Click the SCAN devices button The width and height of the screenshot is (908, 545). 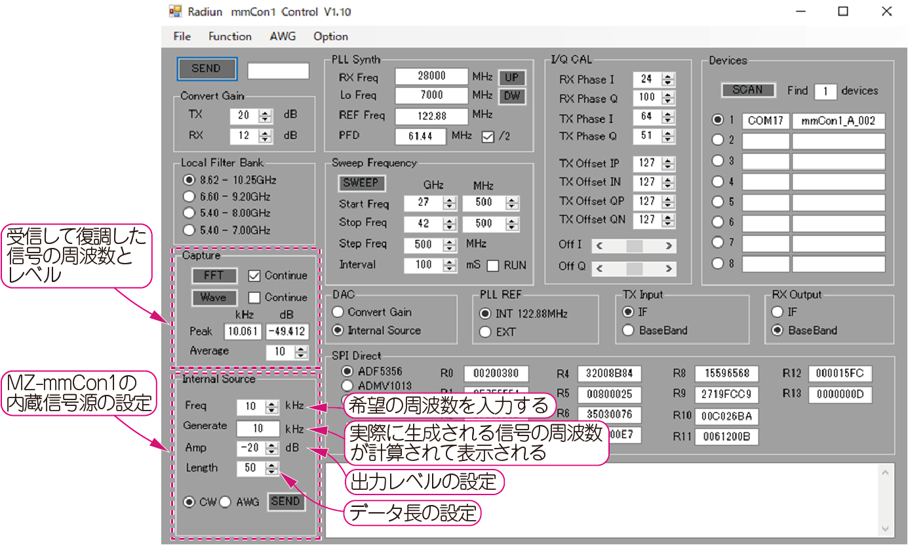click(x=747, y=91)
